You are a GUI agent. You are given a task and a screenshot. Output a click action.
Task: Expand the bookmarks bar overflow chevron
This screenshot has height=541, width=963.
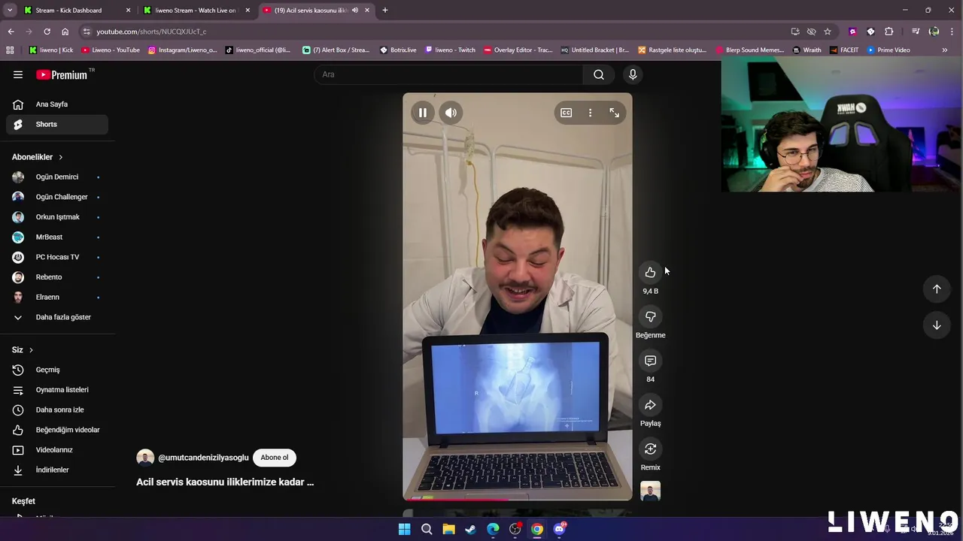(945, 50)
